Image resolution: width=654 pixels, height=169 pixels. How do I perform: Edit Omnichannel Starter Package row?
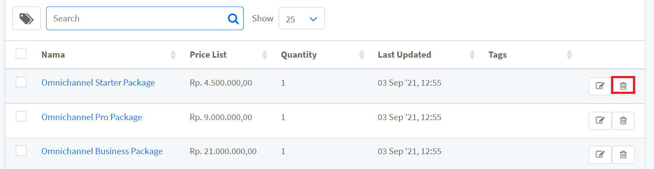click(600, 86)
